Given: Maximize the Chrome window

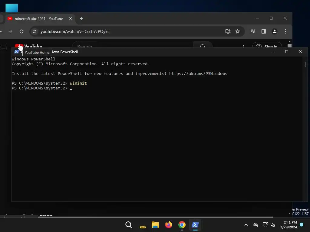Looking at the screenshot, I should [x=271, y=18].
